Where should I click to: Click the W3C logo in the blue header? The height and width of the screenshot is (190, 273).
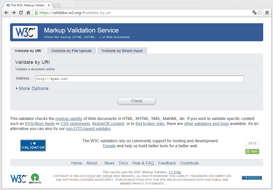coord(25,32)
